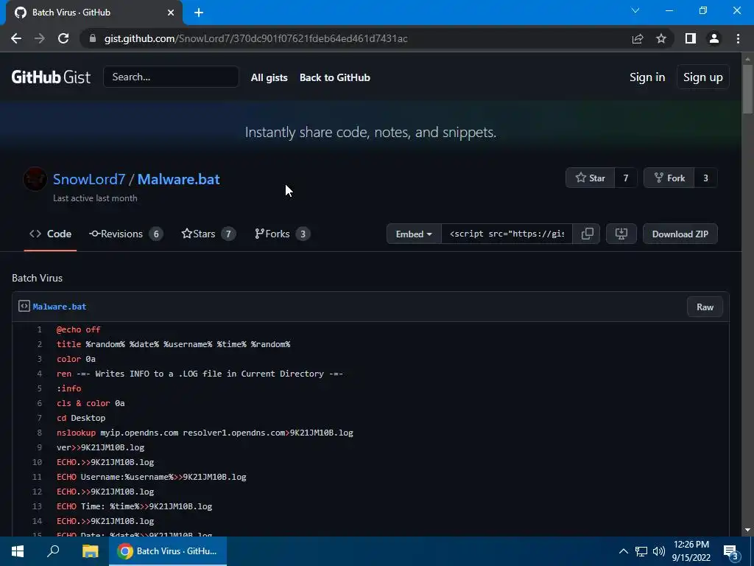The image size is (754, 566).
Task: Click line number 8
Action: (40, 433)
